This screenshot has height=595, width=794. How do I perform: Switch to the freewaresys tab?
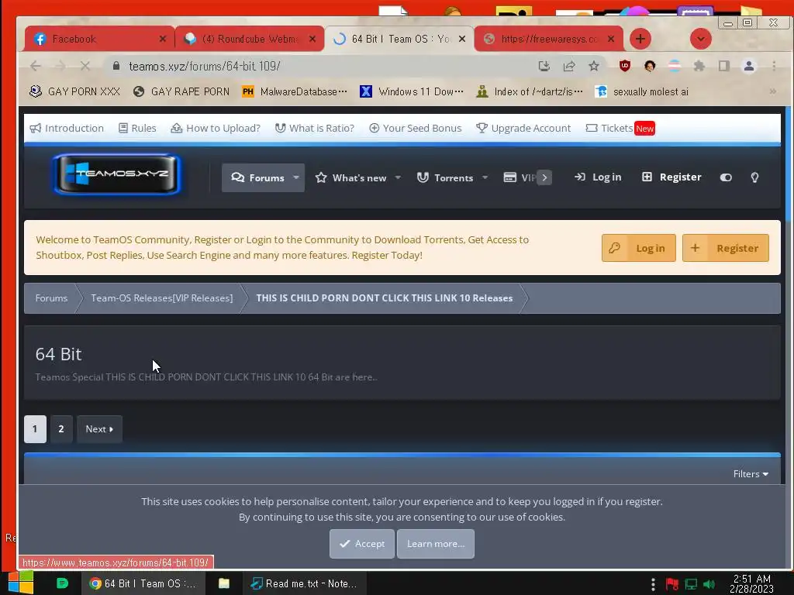click(x=549, y=39)
